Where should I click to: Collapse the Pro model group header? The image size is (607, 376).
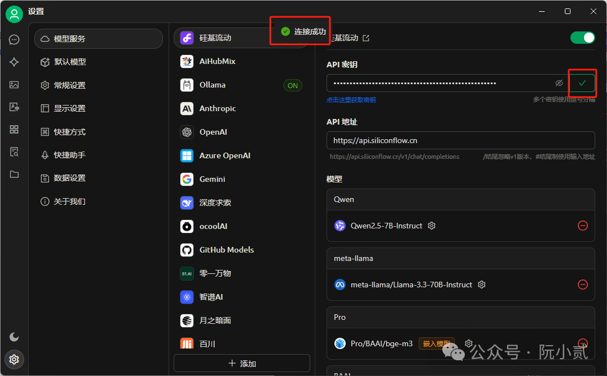[x=461, y=318]
